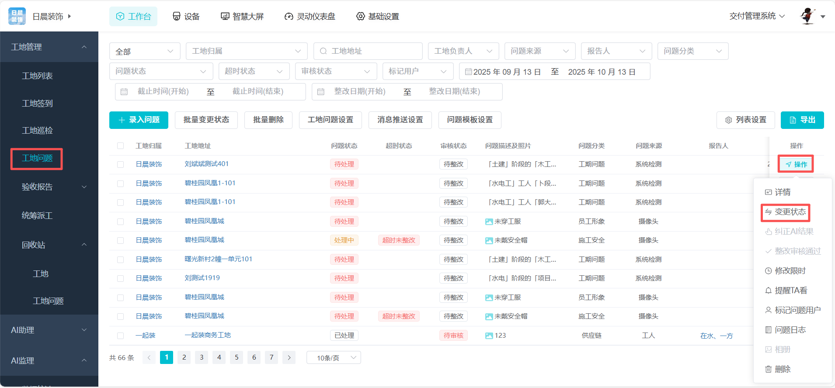
Task: Select the checkbox for 一起装商务工地 row
Action: tap(120, 336)
